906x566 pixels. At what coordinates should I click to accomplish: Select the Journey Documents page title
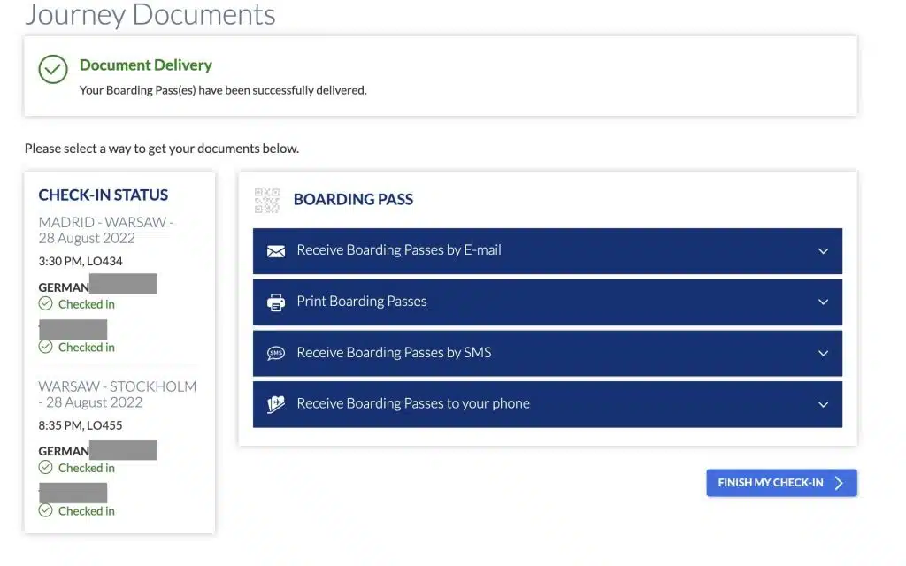coord(150,14)
